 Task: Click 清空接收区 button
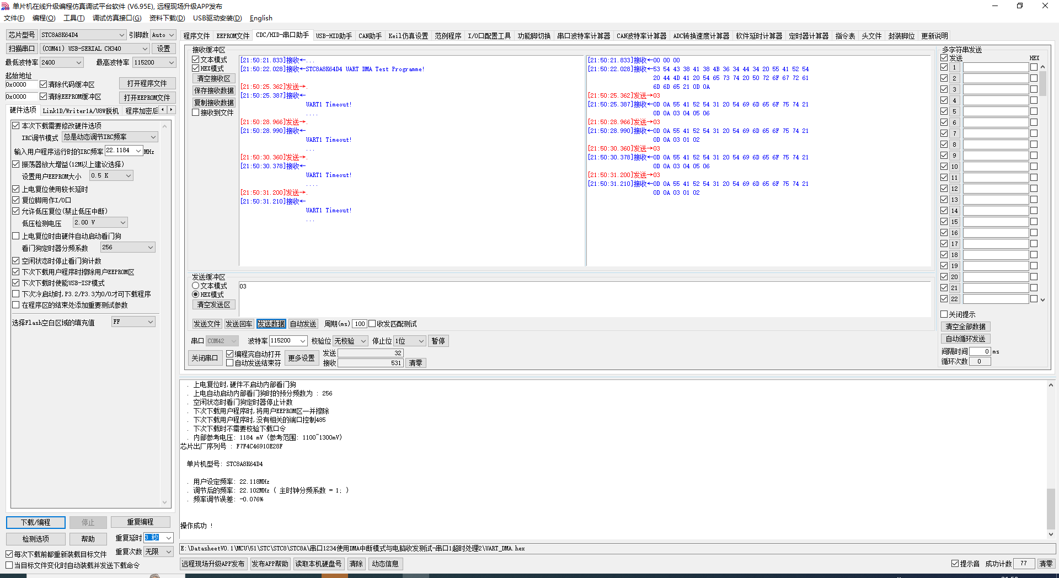pos(214,78)
